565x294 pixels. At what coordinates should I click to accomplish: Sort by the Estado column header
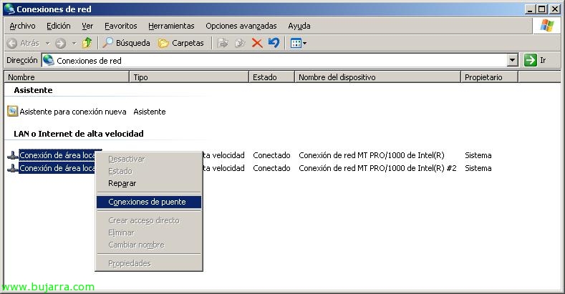[271, 77]
